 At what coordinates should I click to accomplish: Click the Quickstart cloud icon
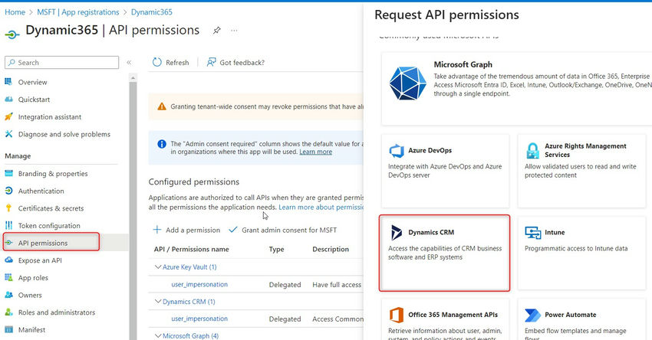(8, 100)
